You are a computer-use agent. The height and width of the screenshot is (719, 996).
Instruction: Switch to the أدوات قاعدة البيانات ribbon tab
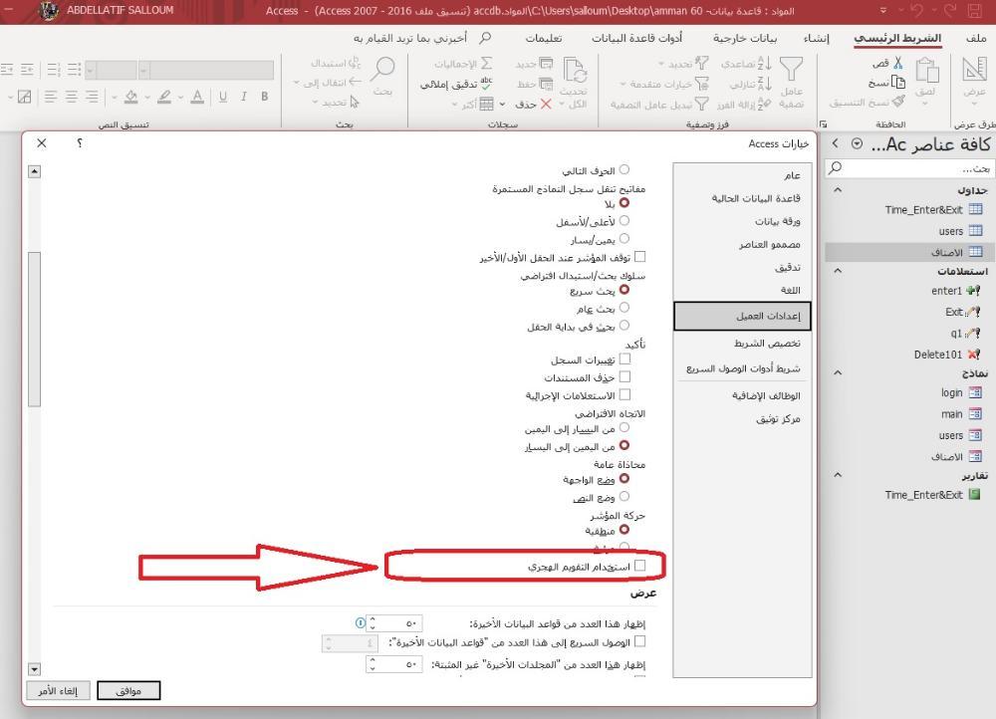pyautogui.click(x=637, y=38)
